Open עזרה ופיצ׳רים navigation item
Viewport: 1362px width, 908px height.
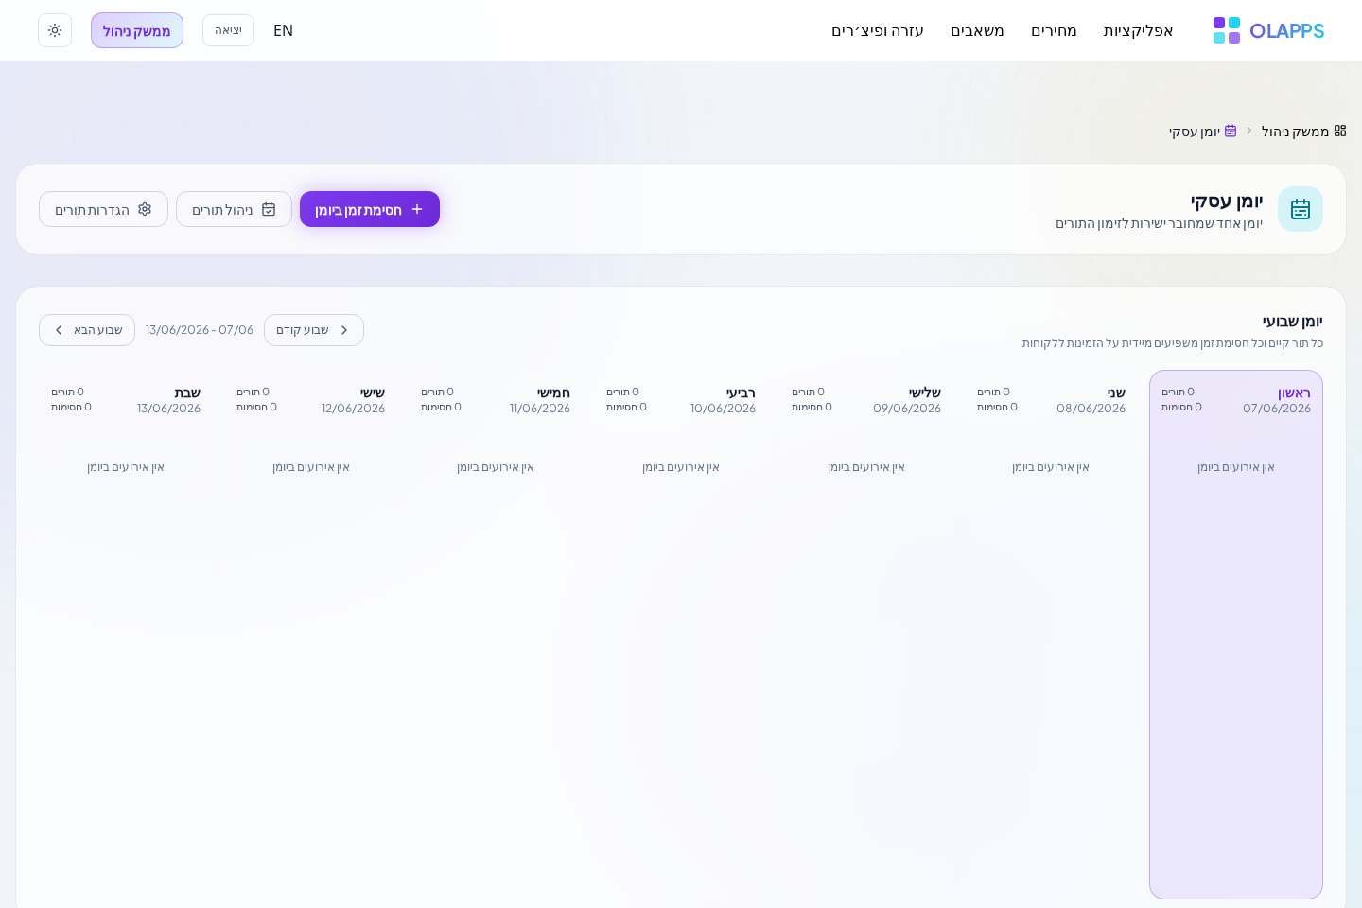pyautogui.click(x=878, y=30)
